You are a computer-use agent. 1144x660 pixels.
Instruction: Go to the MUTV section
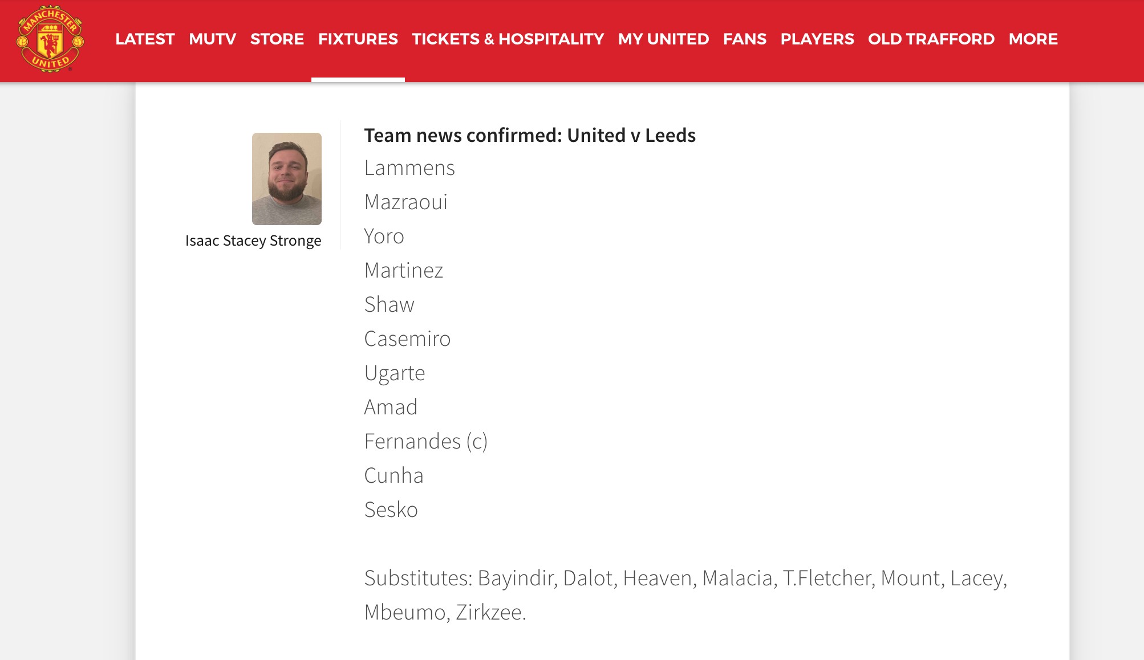[212, 39]
